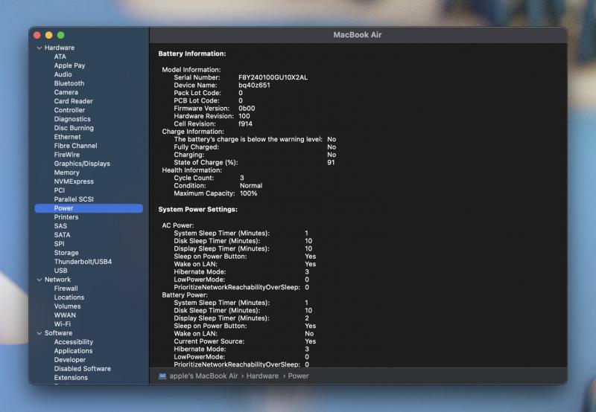Viewport: 596px width, 412px height.
Task: Select SAS in the sidebar
Action: pos(60,226)
